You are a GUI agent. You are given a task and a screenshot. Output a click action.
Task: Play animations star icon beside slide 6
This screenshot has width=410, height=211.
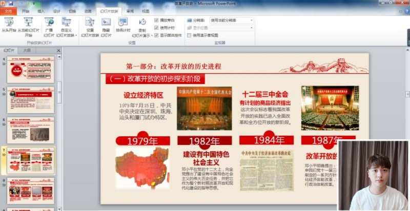tap(4, 124)
